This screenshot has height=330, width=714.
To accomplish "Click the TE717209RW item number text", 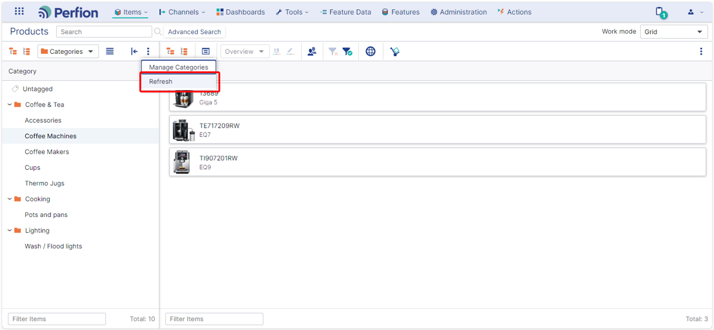I will pyautogui.click(x=219, y=126).
